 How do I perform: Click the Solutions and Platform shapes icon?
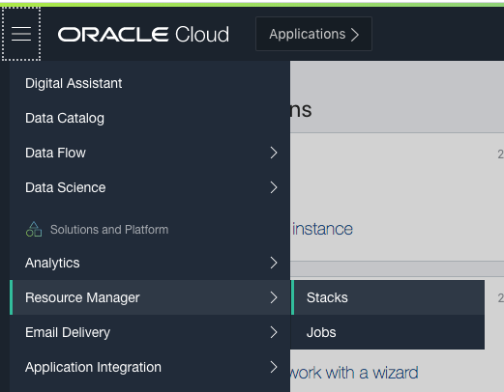click(x=34, y=229)
